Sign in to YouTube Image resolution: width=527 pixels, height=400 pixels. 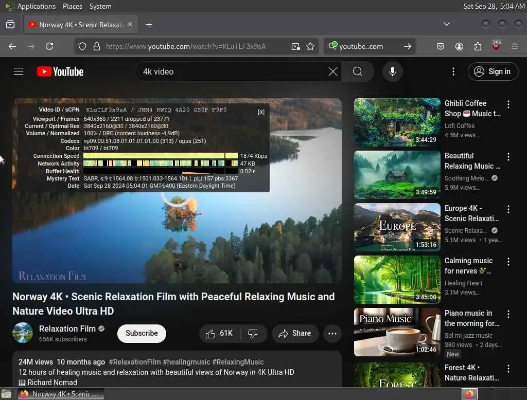493,71
